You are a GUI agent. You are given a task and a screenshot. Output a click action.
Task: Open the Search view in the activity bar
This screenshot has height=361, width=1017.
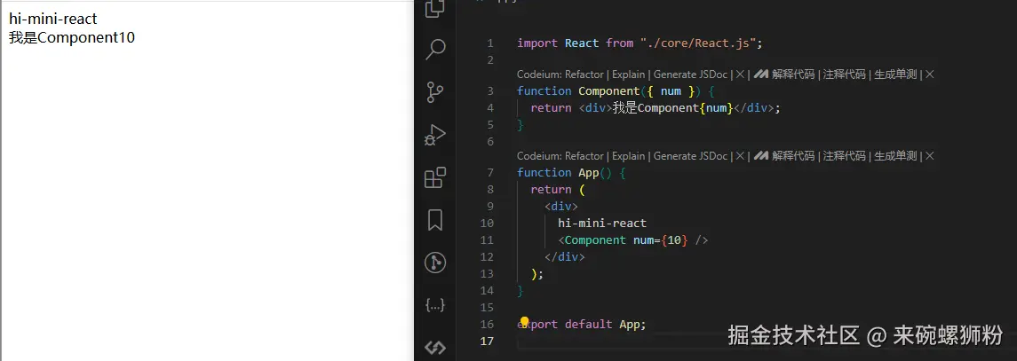(x=435, y=50)
